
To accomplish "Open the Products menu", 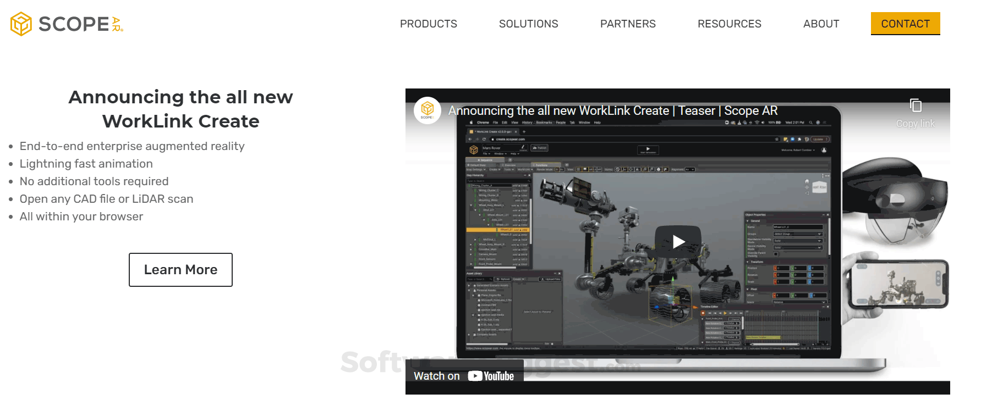I will coord(429,24).
